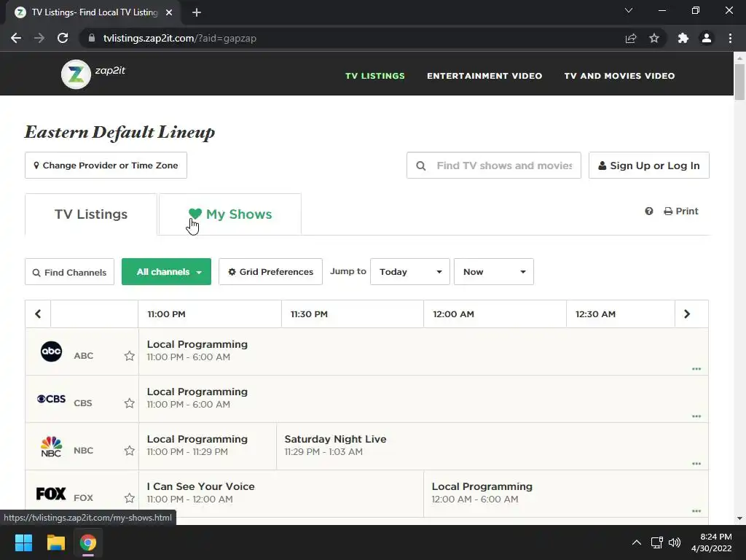The width and height of the screenshot is (746, 560).
Task: Click the FOX channel logo
Action: point(51,494)
